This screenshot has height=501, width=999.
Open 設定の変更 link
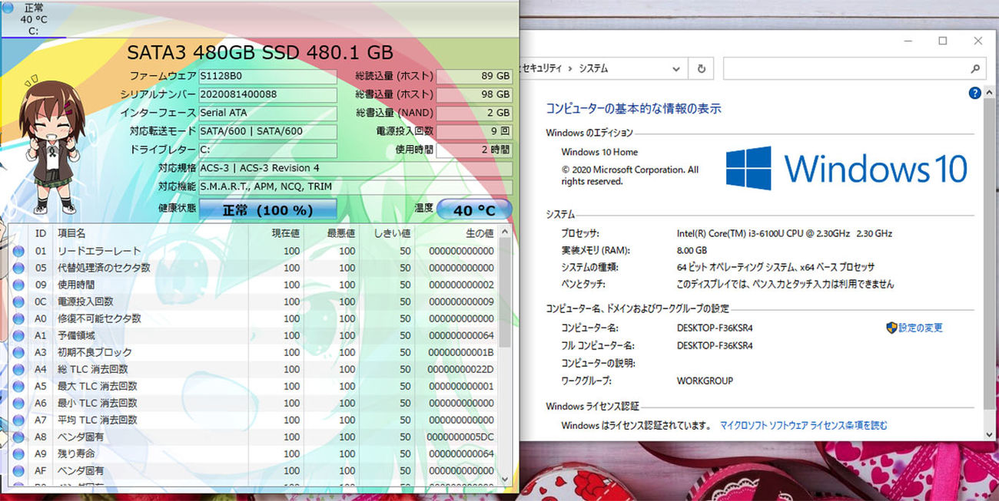pos(921,328)
